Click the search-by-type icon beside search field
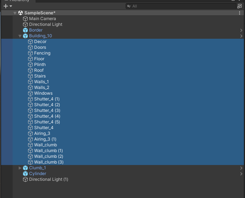The image size is (245, 198). pos(239,6)
